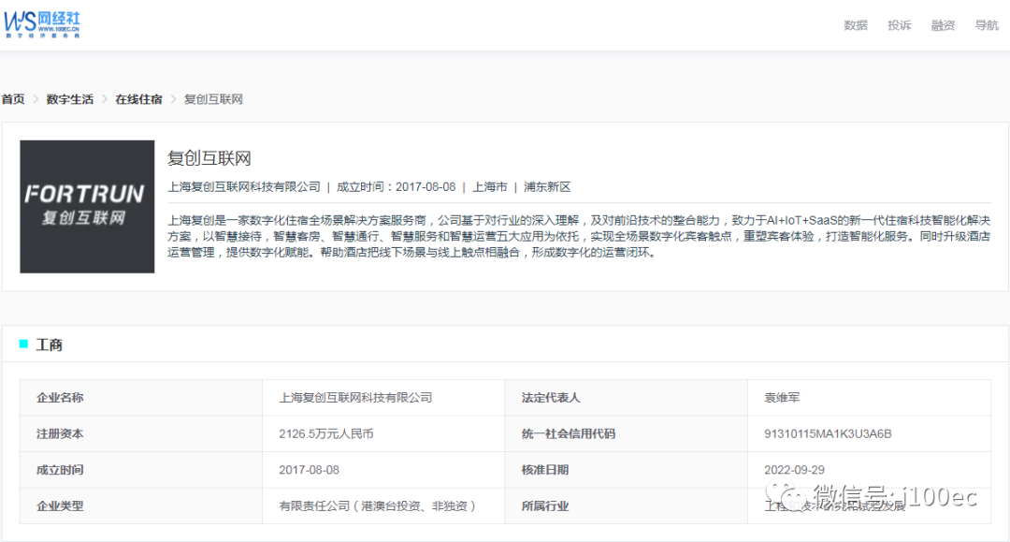The image size is (1010, 542).
Task: Select 浦东新区 in header line
Action: pyautogui.click(x=547, y=187)
